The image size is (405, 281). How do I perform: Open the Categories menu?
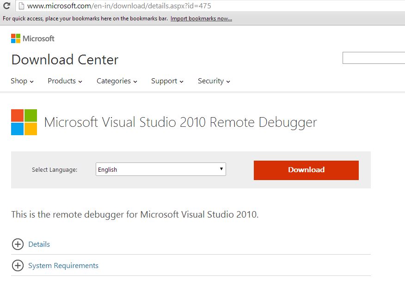tap(117, 81)
